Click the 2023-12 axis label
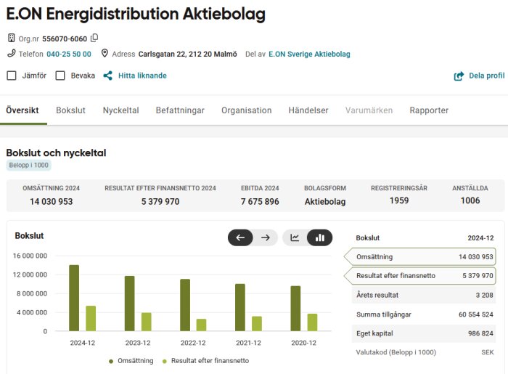 click(x=138, y=343)
